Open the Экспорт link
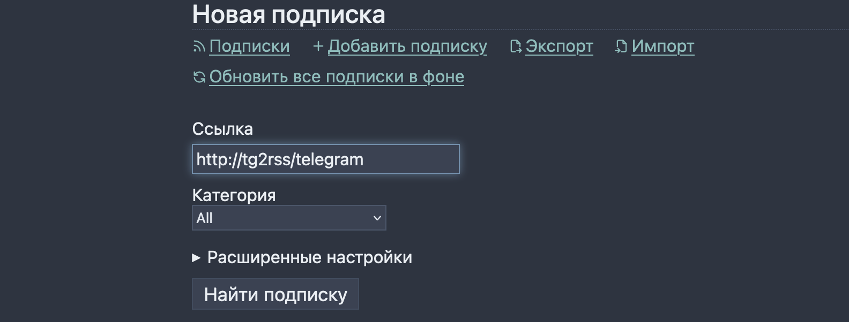This screenshot has width=849, height=322. (559, 47)
